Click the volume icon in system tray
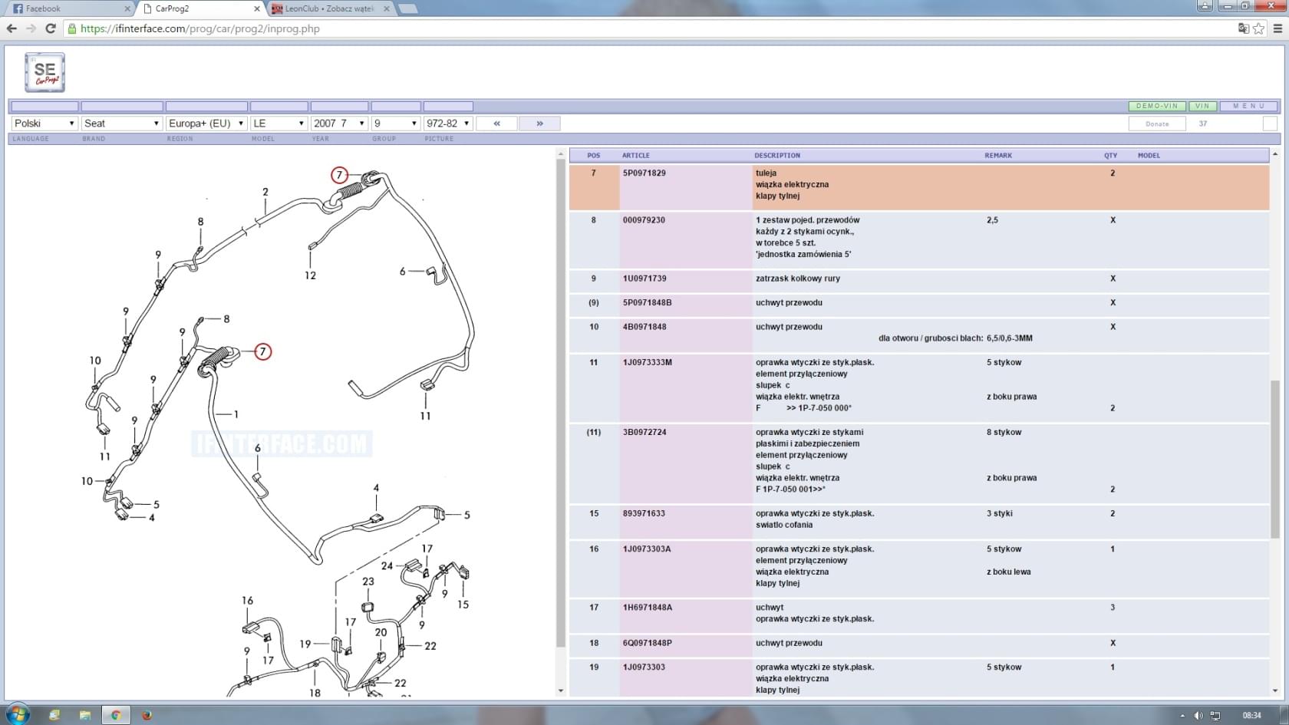This screenshot has width=1289, height=725. click(x=1198, y=715)
